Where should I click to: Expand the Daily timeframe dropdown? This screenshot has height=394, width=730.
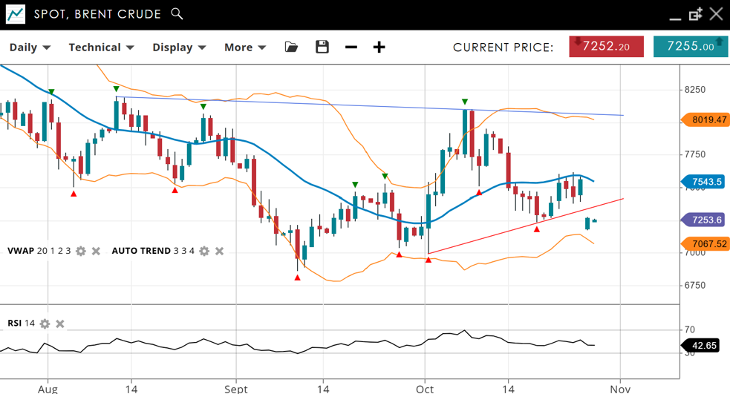pyautogui.click(x=30, y=47)
